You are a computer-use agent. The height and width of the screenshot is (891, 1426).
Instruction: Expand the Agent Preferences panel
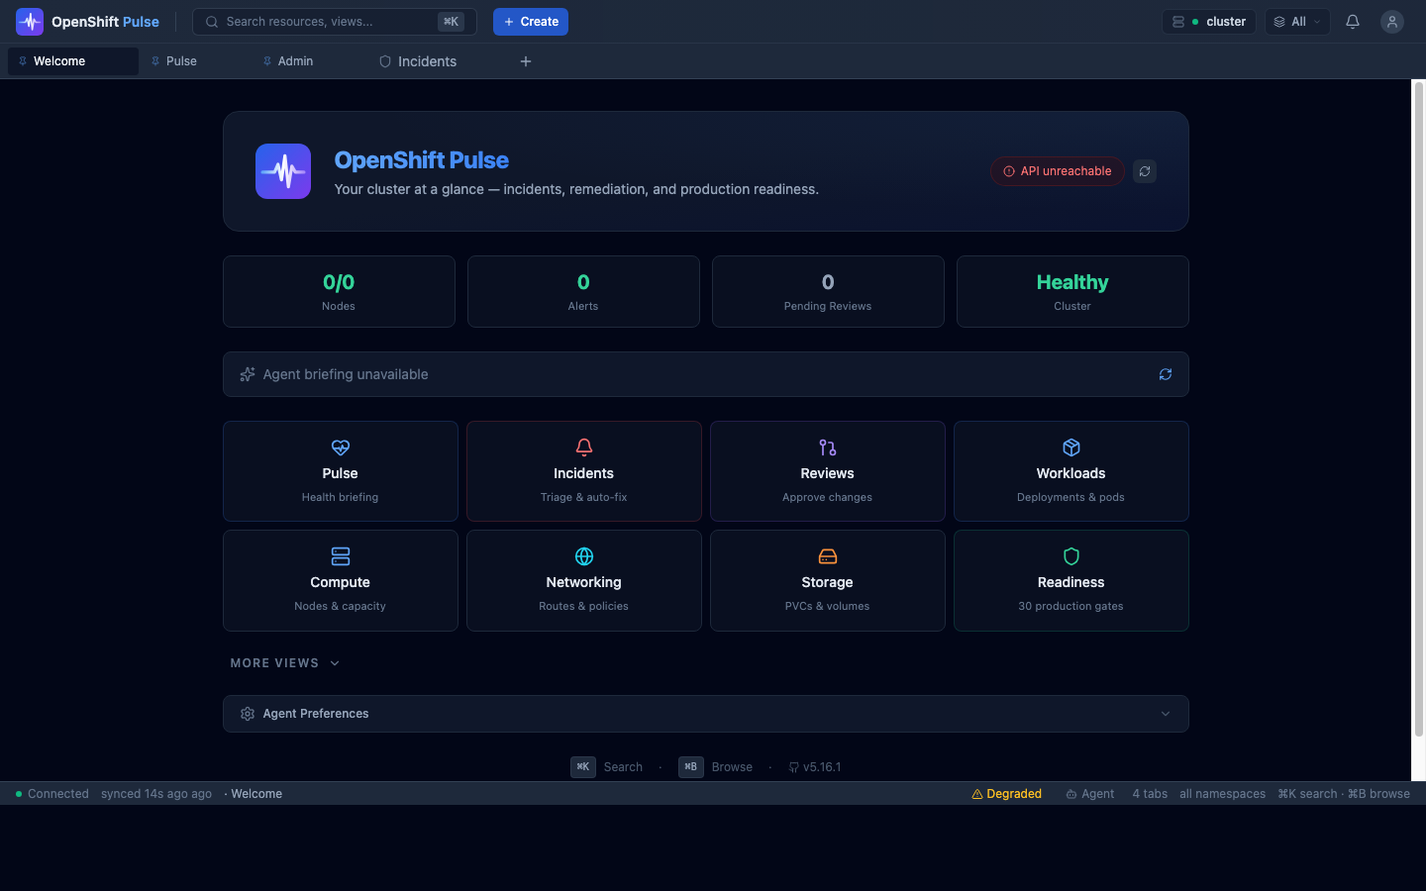(705, 714)
